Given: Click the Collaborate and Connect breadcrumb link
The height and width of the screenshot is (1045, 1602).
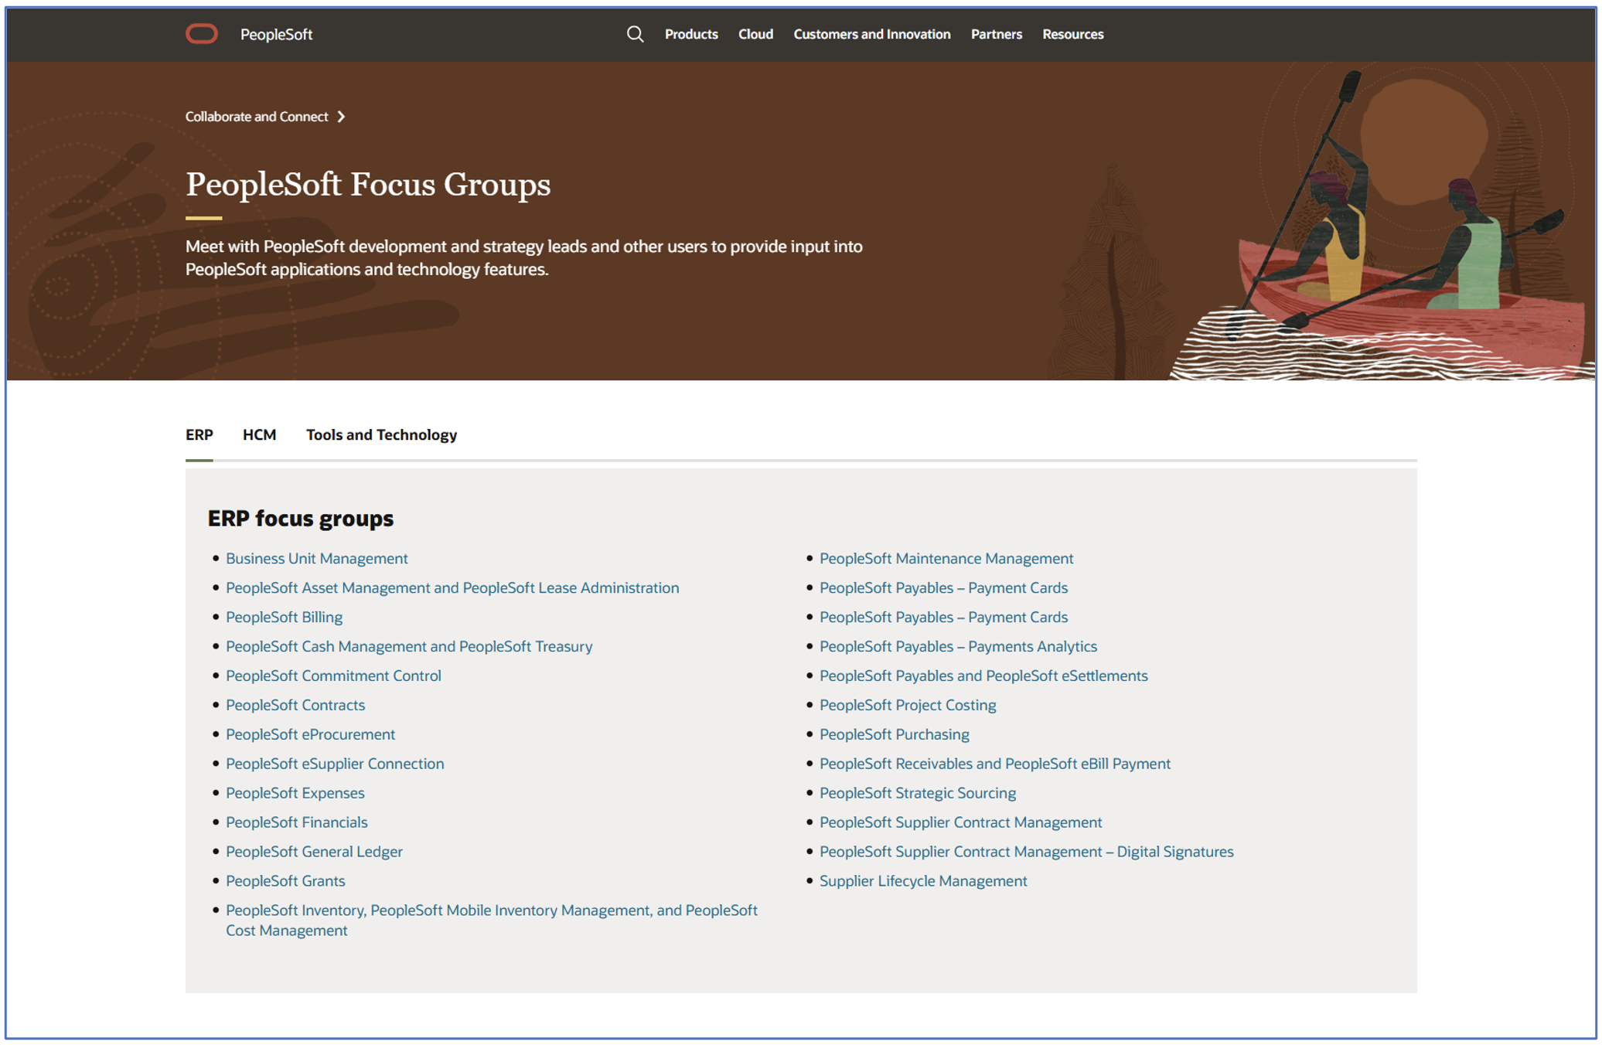Looking at the screenshot, I should pos(256,117).
